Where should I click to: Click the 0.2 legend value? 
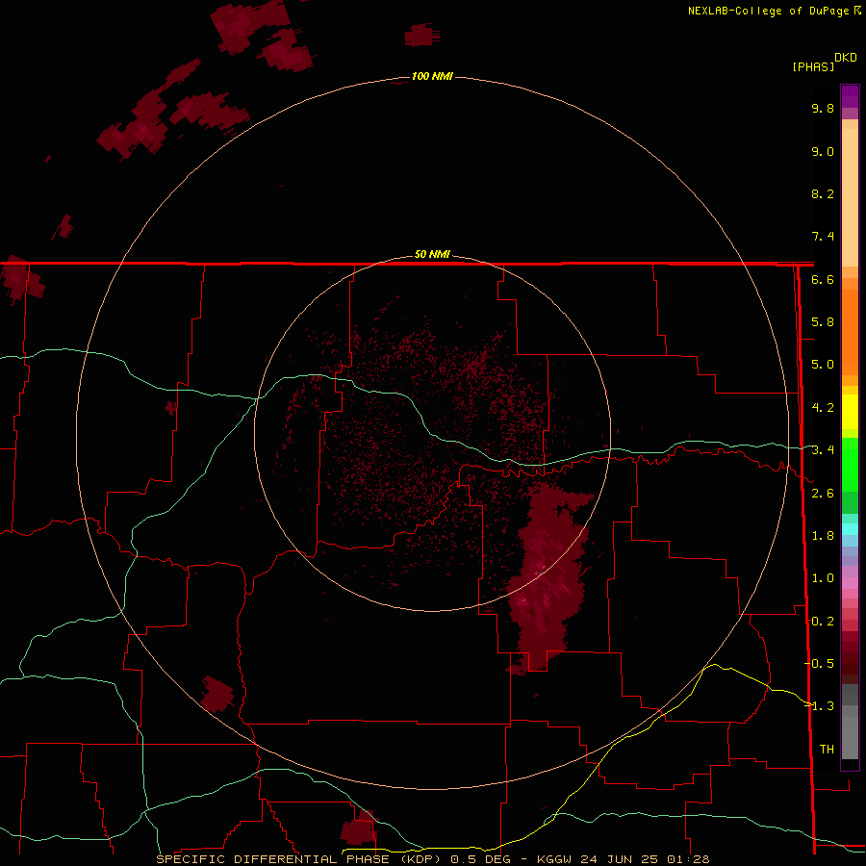pos(823,622)
